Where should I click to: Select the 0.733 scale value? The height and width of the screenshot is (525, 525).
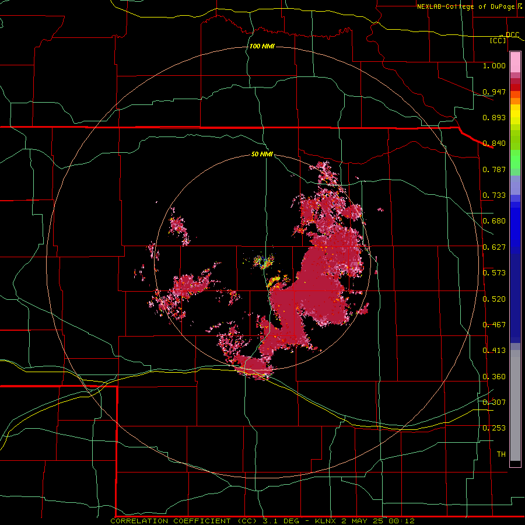pos(494,195)
